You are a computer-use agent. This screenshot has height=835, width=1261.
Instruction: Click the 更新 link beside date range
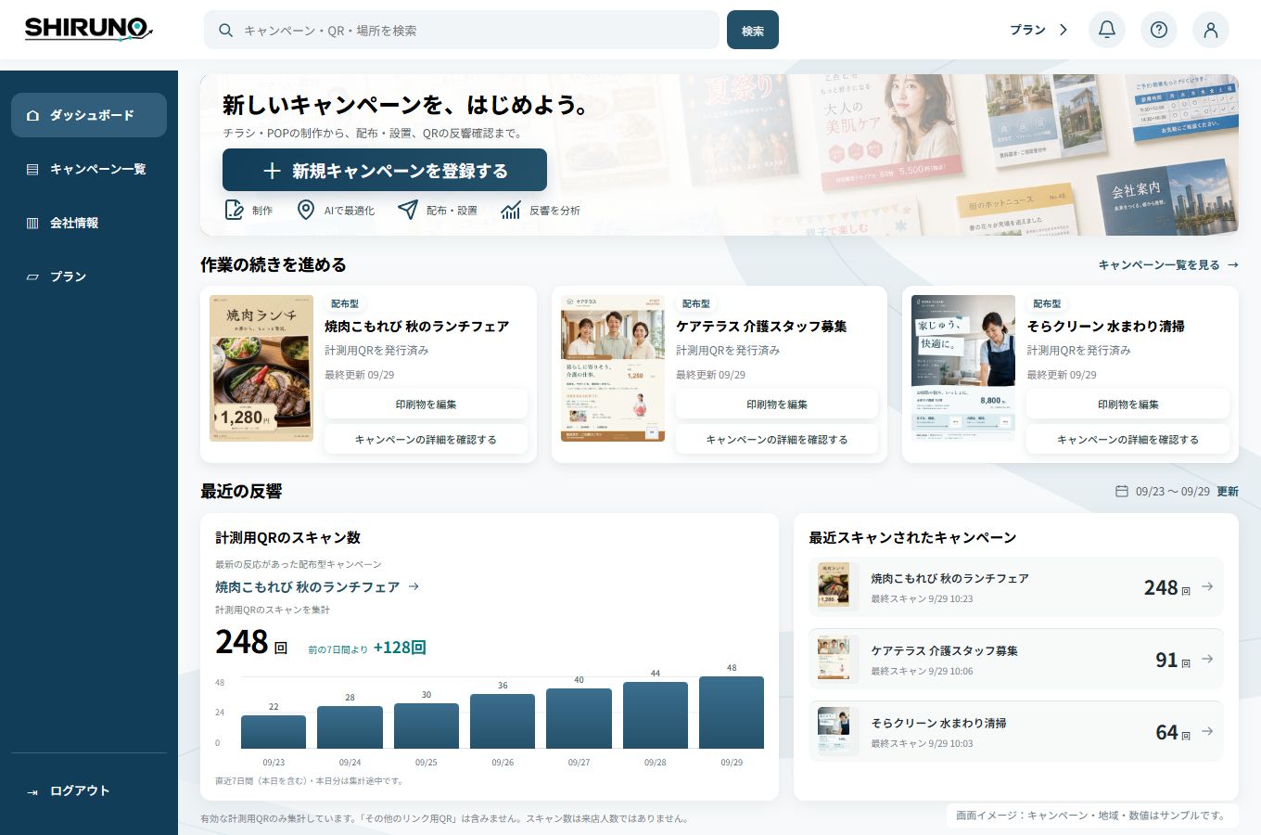(1228, 491)
